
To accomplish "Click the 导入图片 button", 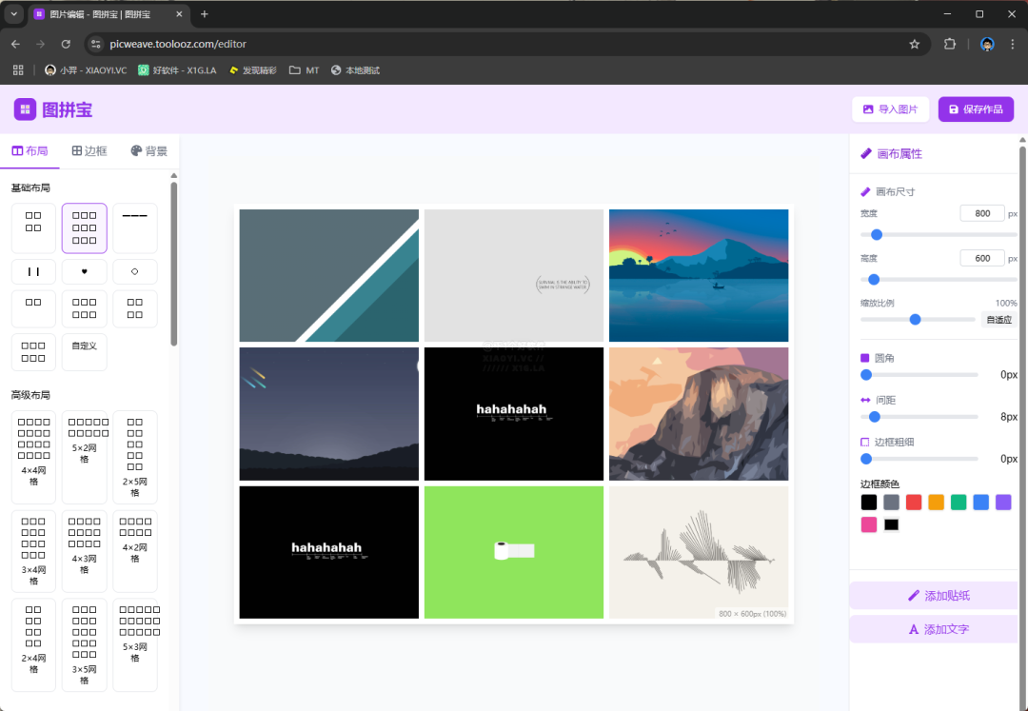I will [x=890, y=109].
